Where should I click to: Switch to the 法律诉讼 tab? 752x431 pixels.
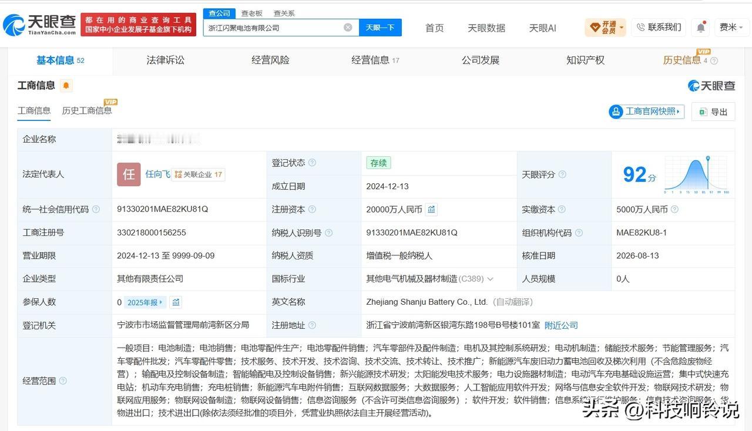pos(165,60)
